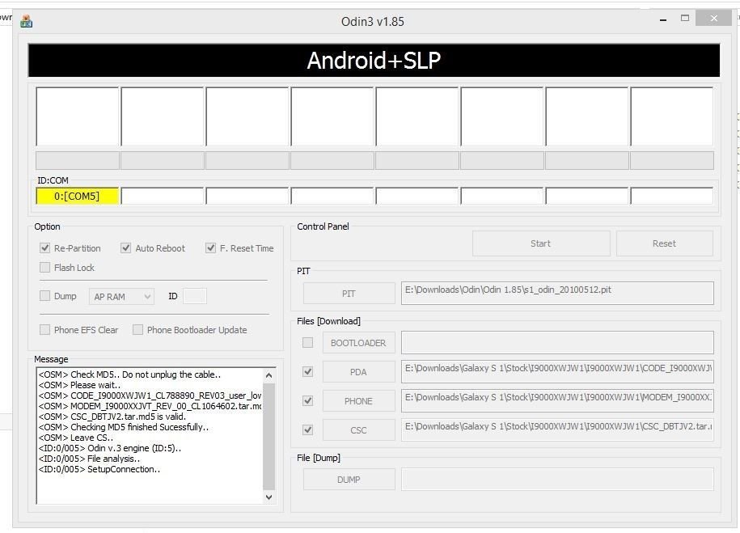Check Phone Bootloader Update option
Screen dimensions: 740x533
point(137,330)
